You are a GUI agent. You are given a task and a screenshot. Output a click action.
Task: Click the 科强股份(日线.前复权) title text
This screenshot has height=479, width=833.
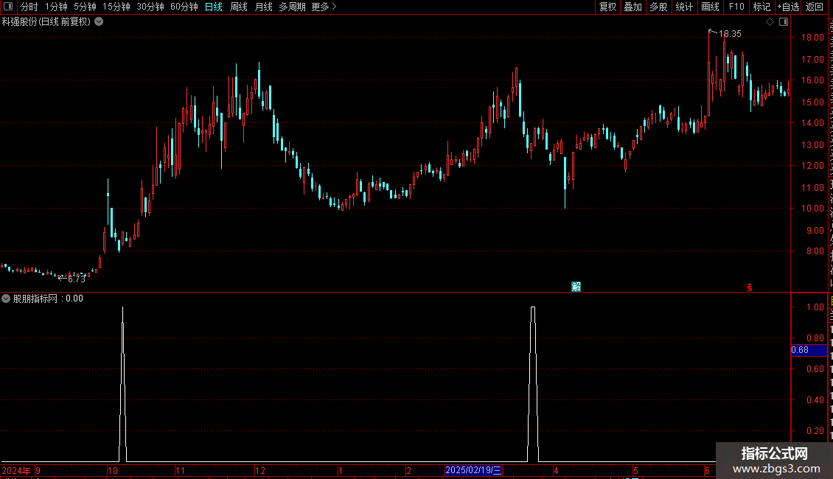[46, 22]
